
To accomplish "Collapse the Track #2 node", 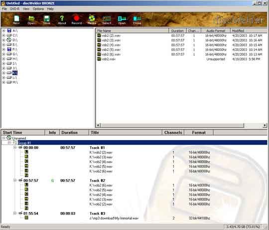I will coord(15,180).
